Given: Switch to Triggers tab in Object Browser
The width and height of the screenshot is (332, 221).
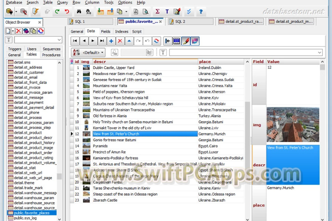Looking at the screenshot, I should tap(15, 49).
